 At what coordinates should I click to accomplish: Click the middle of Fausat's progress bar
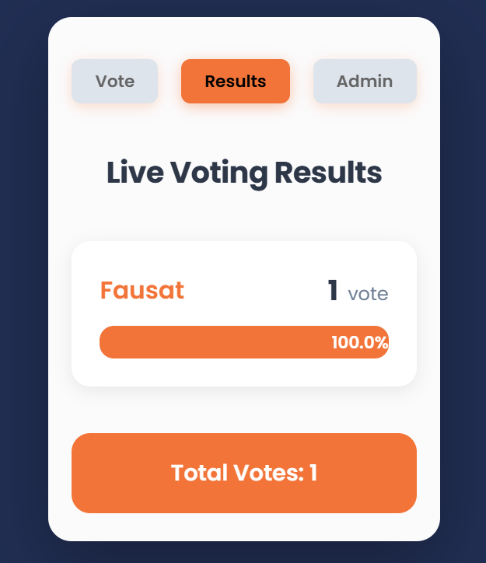244,342
